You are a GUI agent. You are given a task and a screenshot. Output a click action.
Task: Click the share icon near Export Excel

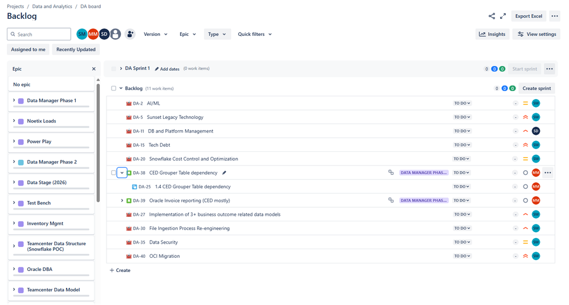[x=492, y=16]
